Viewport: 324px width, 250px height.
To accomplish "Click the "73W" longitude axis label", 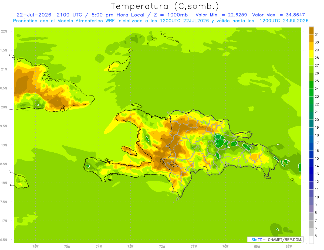I will pos(130,246).
